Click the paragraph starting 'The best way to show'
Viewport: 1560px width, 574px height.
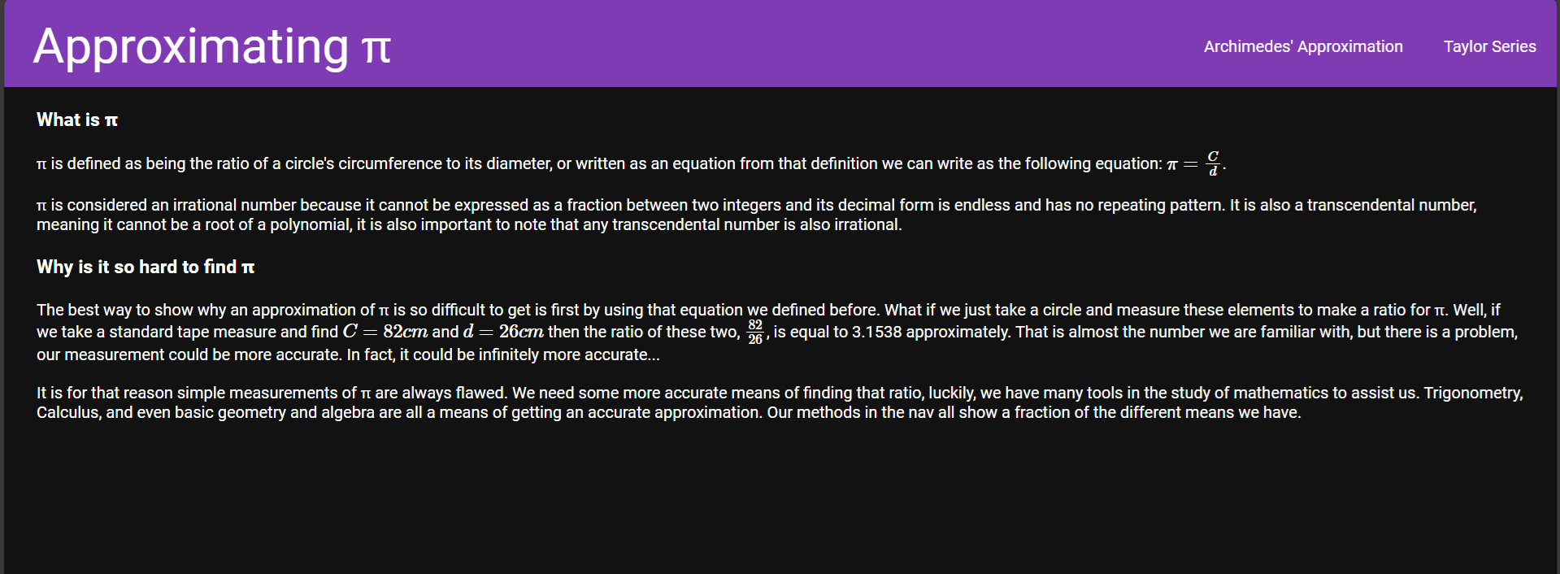tap(777, 332)
